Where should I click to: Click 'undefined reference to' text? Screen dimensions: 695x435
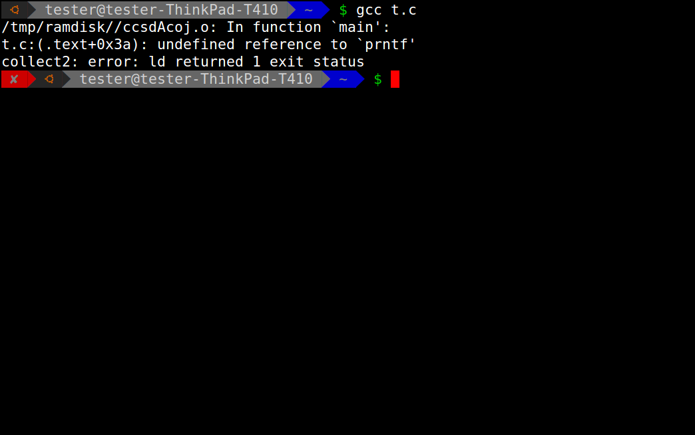252,45
